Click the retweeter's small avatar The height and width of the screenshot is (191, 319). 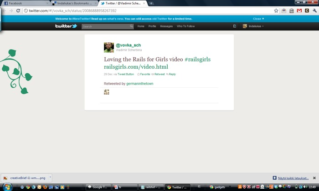[x=106, y=92]
